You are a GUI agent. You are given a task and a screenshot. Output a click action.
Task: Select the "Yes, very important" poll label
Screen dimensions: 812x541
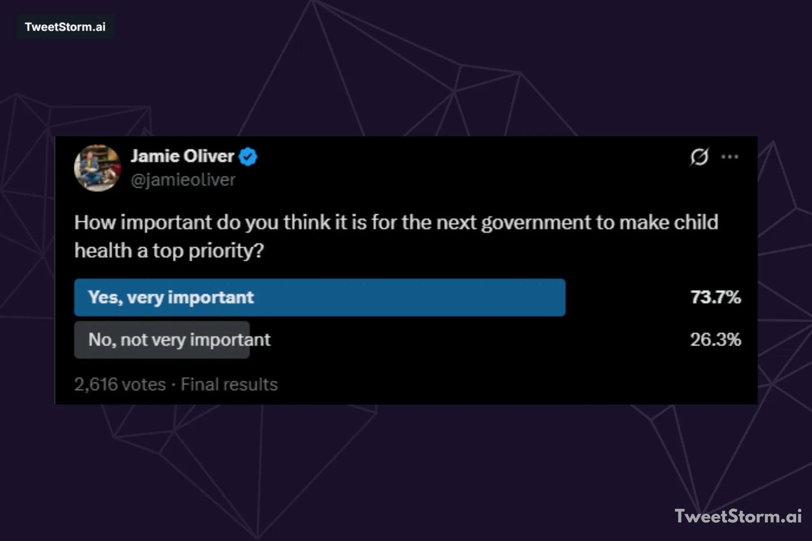pos(171,297)
